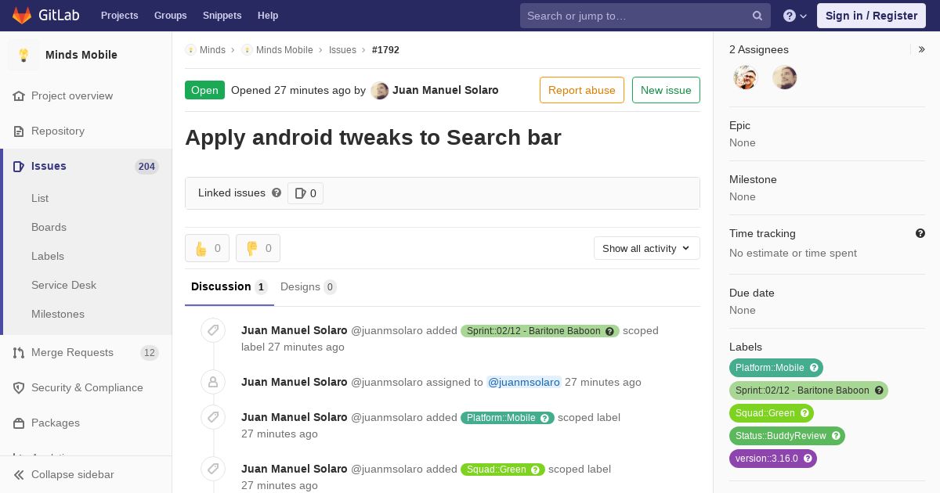
Task: Click help icon on Status::BuddyReview label
Action: pos(836,436)
